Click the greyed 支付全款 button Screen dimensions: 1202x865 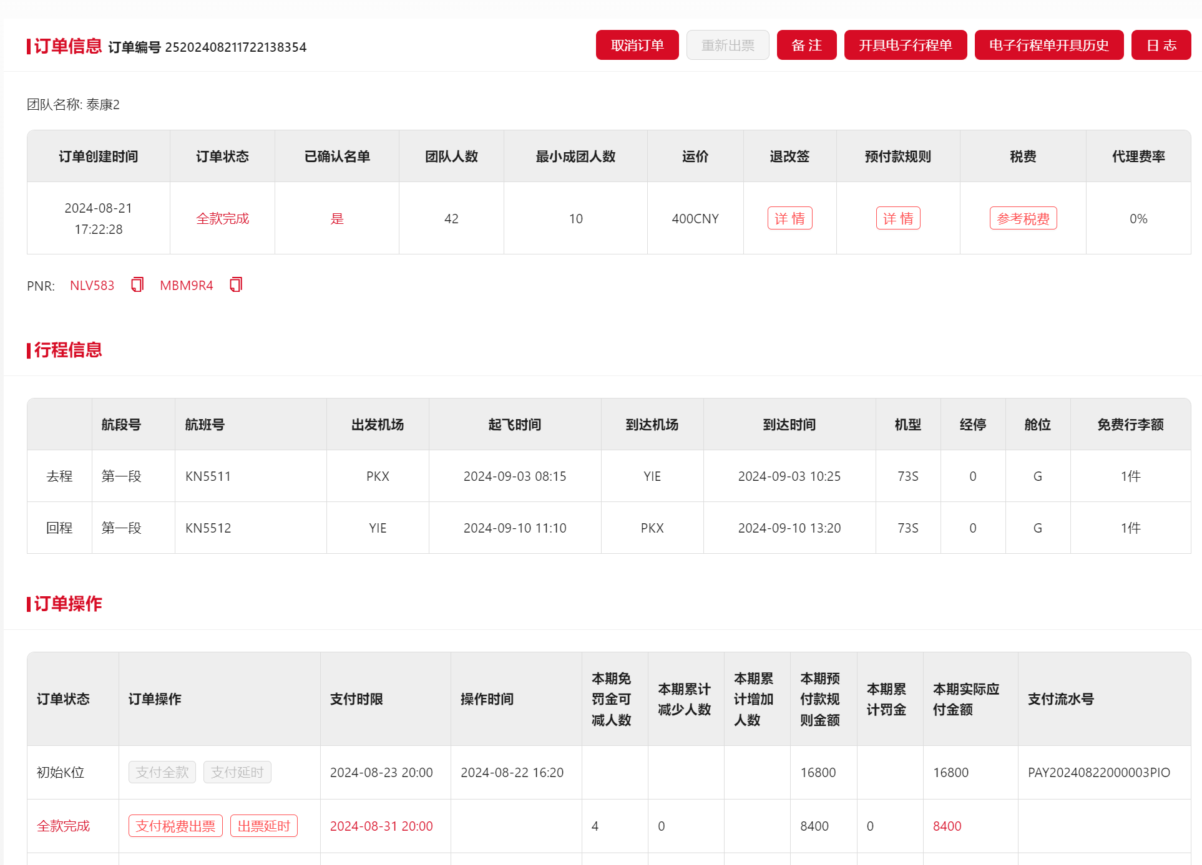(162, 772)
